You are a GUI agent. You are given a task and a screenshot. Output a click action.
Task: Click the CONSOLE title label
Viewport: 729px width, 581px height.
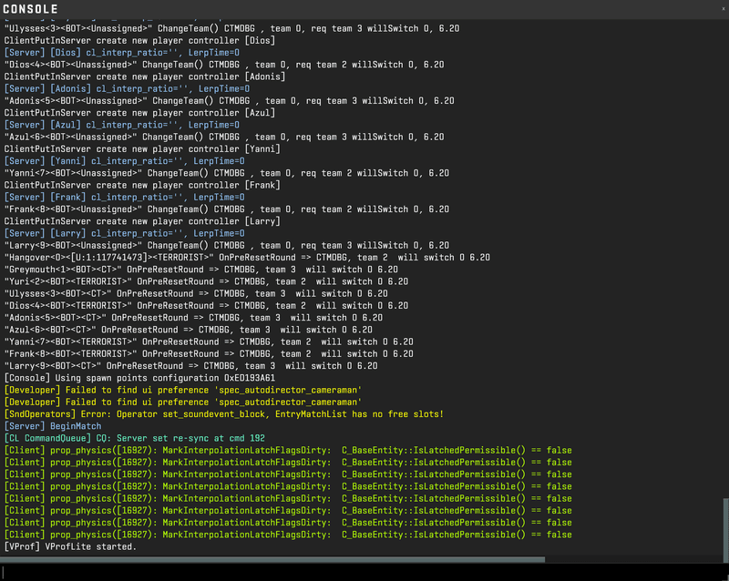click(32, 10)
